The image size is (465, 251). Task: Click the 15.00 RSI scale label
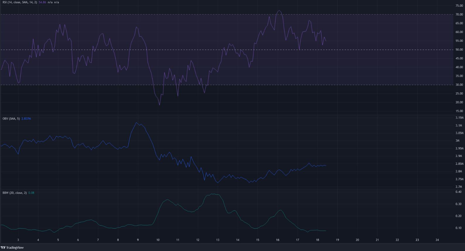(x=459, y=111)
